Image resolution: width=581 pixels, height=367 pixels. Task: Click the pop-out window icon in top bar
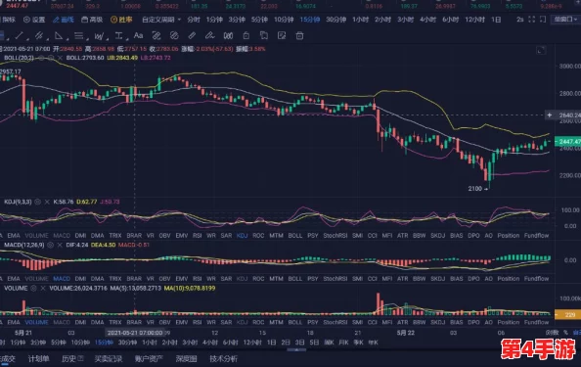coord(543,20)
